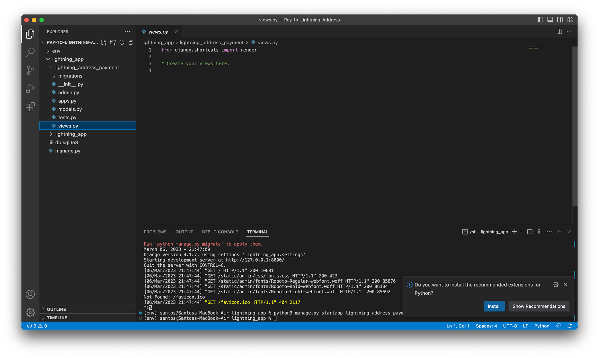
Task: Open the Source Control view
Action: 30,70
